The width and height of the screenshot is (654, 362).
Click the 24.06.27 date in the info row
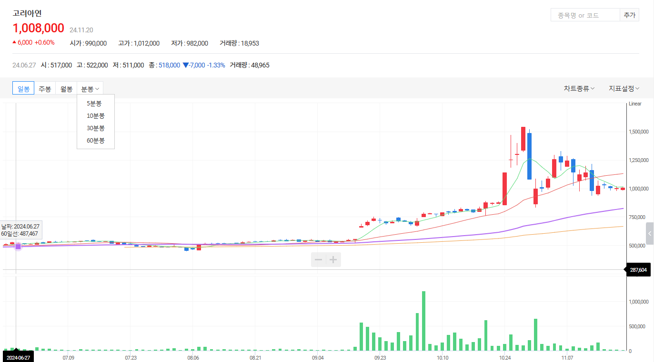click(24, 65)
